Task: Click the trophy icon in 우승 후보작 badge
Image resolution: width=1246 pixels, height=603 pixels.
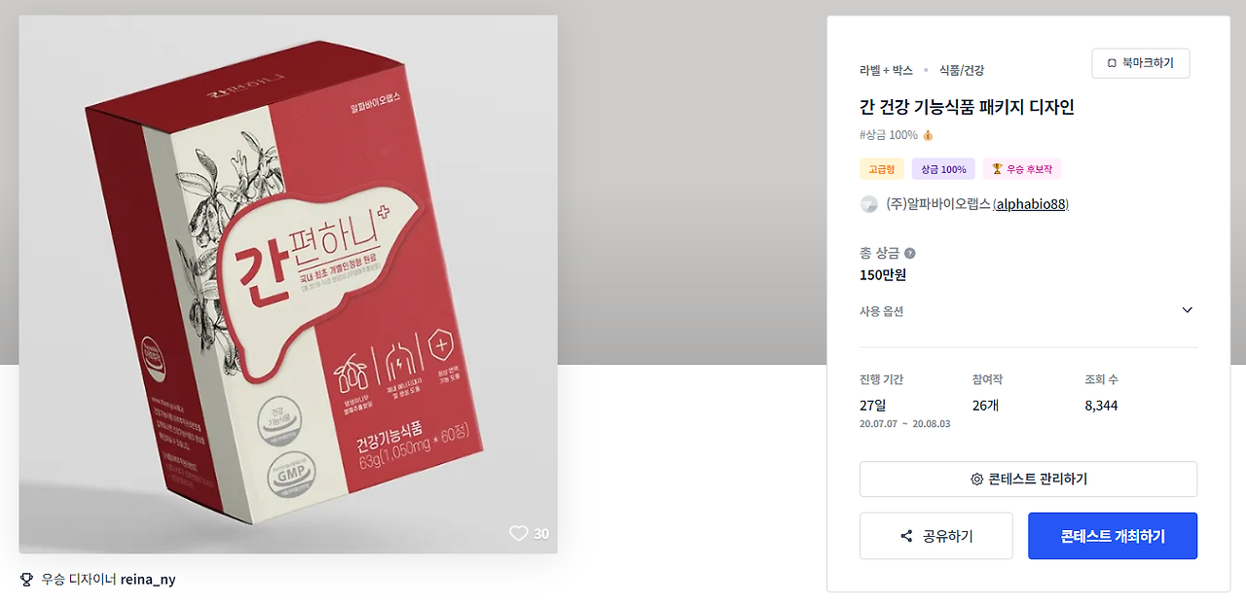Action: (997, 169)
